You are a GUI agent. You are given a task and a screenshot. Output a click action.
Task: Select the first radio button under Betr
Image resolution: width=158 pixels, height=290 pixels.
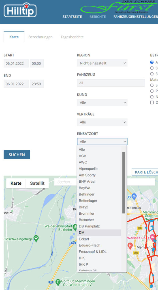[152, 62]
